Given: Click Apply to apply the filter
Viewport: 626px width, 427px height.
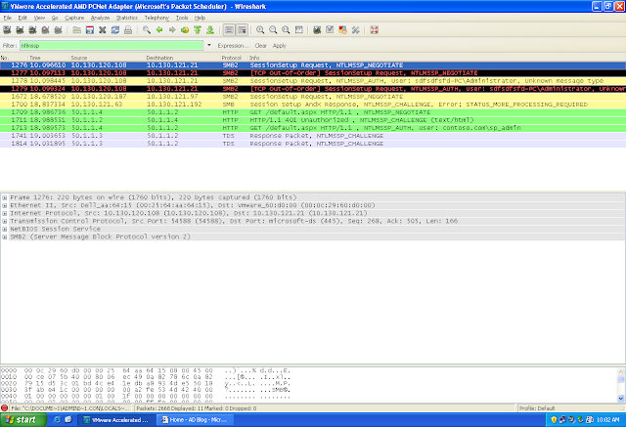Looking at the screenshot, I should 280,46.
